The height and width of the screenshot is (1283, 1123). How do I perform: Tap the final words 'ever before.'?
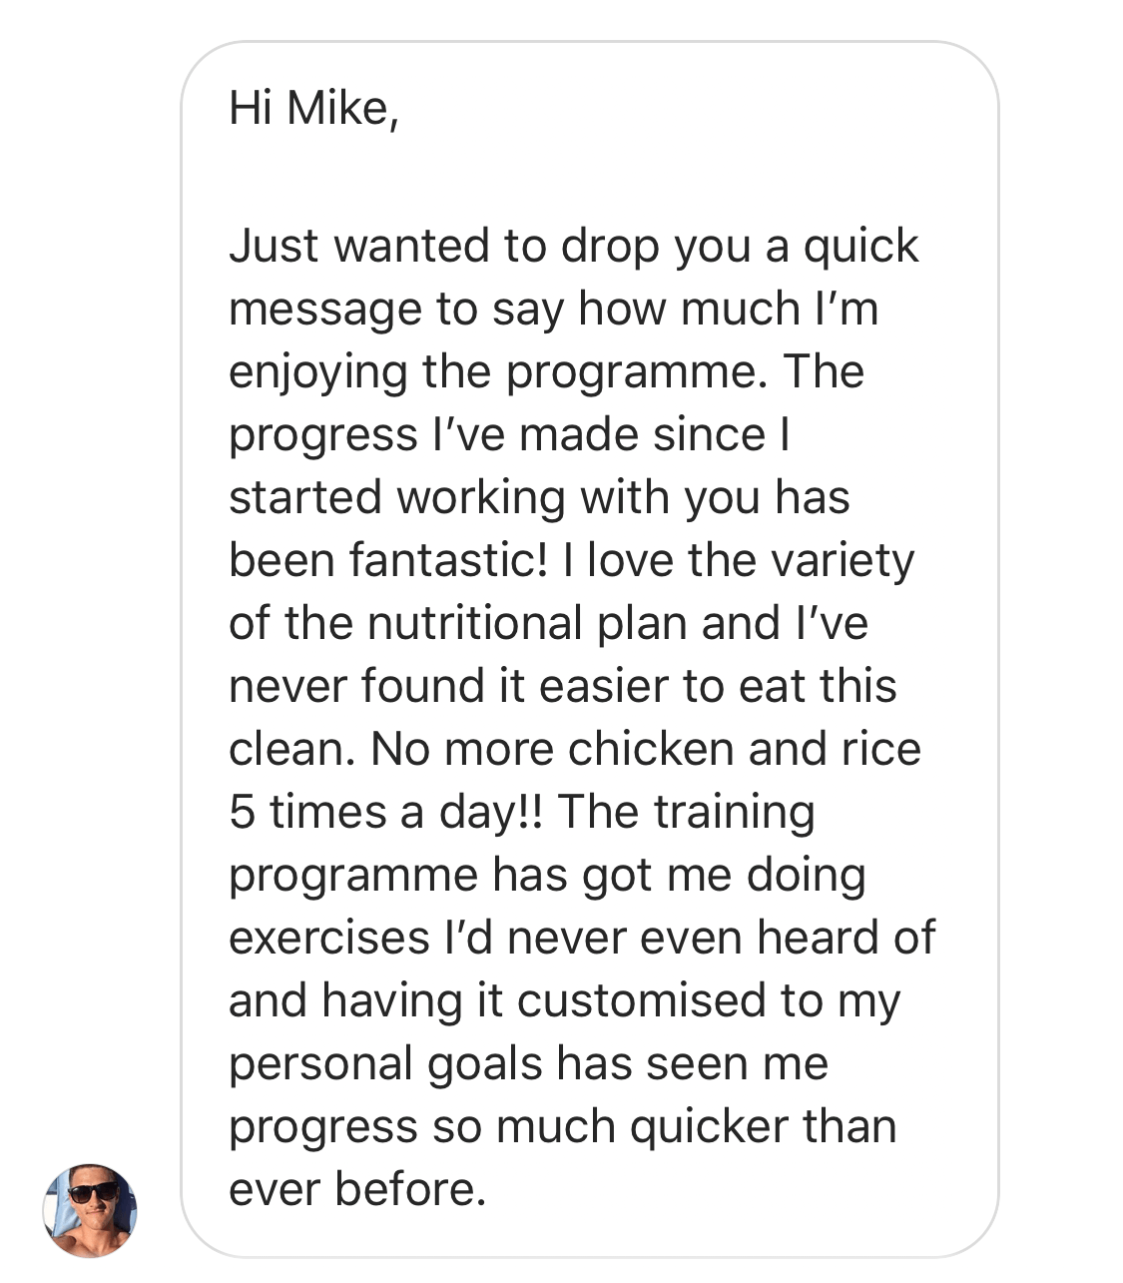click(357, 1189)
